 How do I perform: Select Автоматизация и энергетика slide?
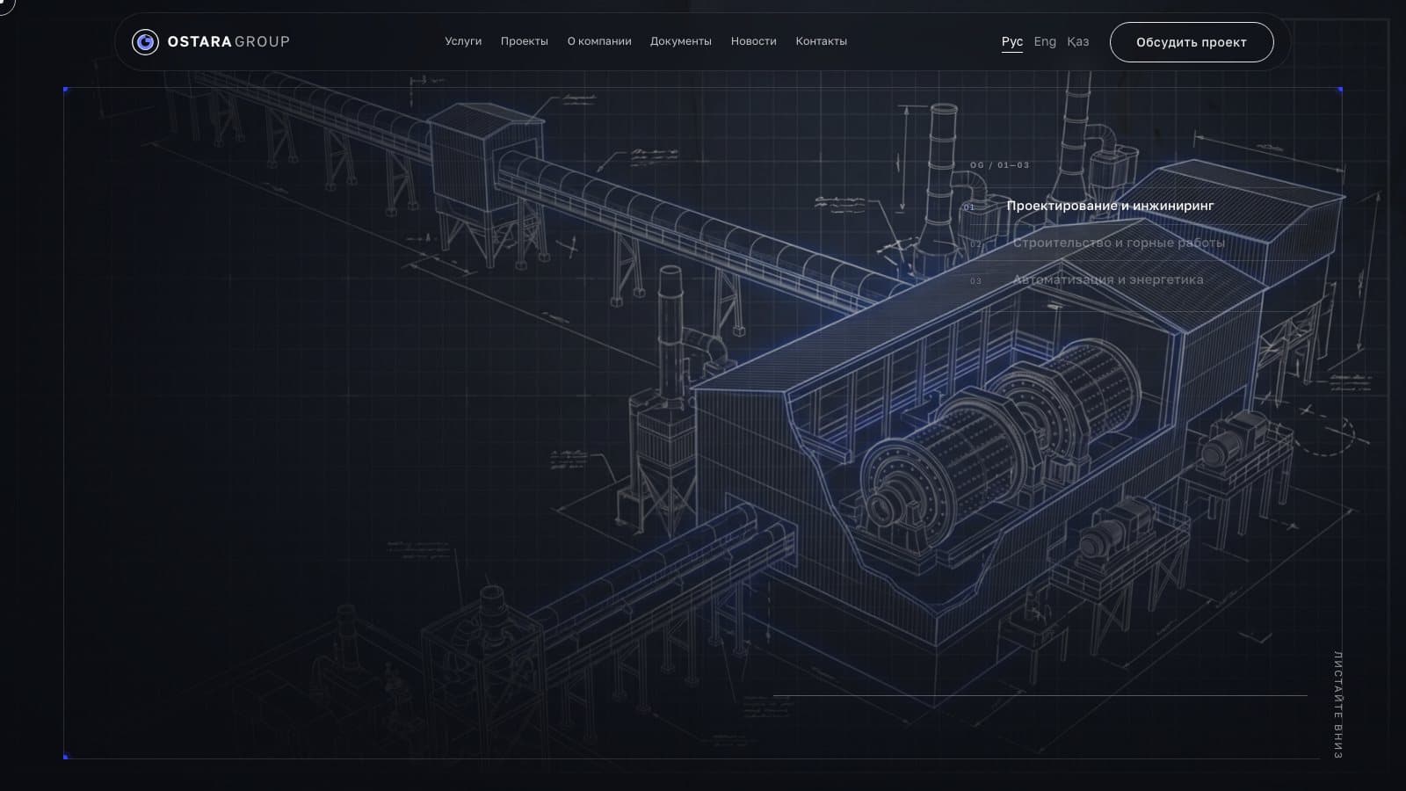point(1108,279)
